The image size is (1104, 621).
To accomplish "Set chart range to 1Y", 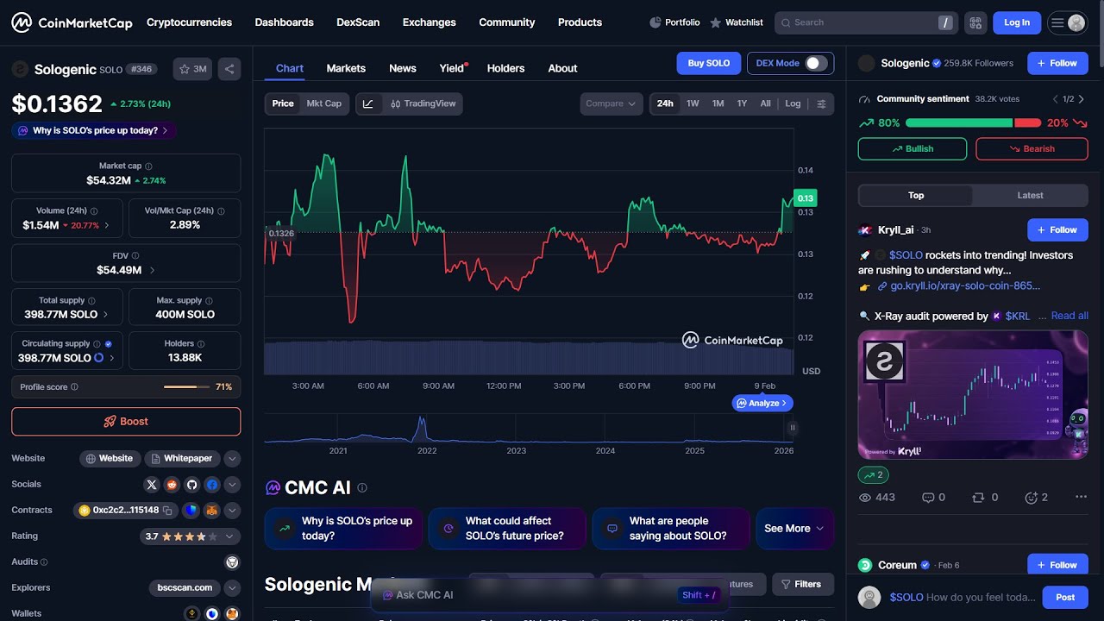I will pyautogui.click(x=742, y=103).
